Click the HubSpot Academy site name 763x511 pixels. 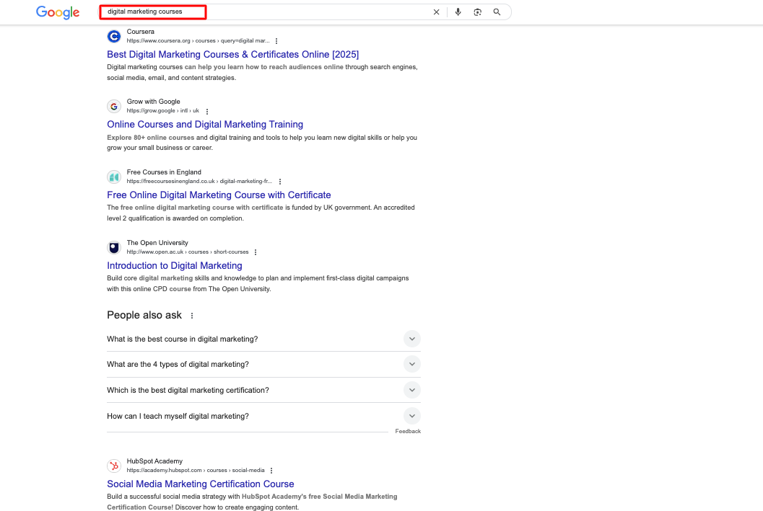(x=154, y=461)
